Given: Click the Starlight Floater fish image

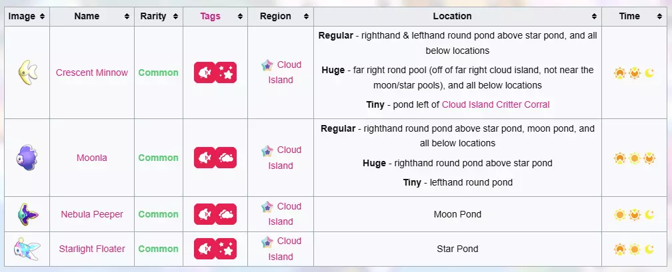Looking at the screenshot, I should [x=27, y=249].
